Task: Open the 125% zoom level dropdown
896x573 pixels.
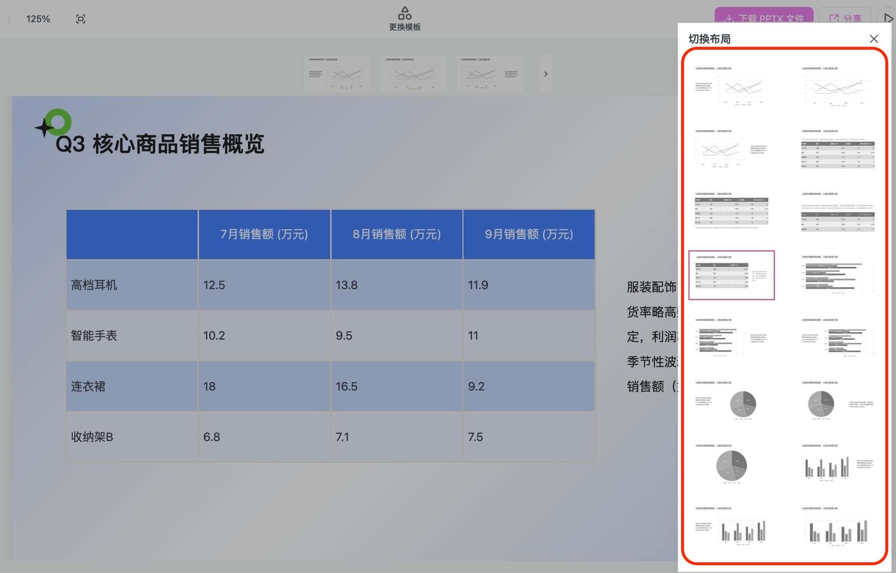Action: tap(38, 19)
